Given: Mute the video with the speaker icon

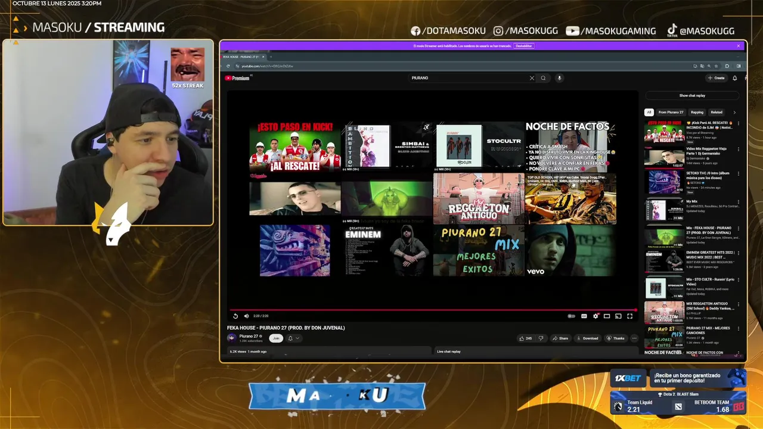Looking at the screenshot, I should tap(246, 316).
